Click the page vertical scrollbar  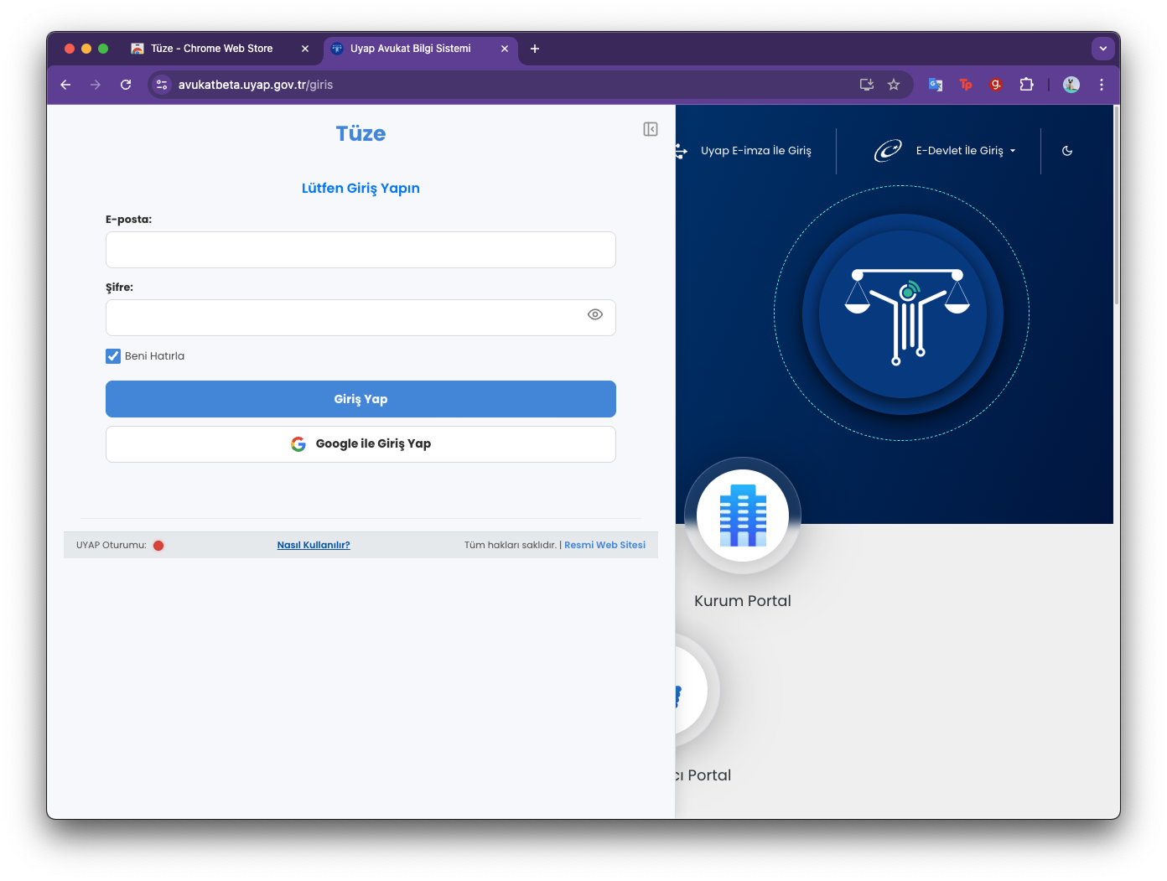click(x=1117, y=205)
